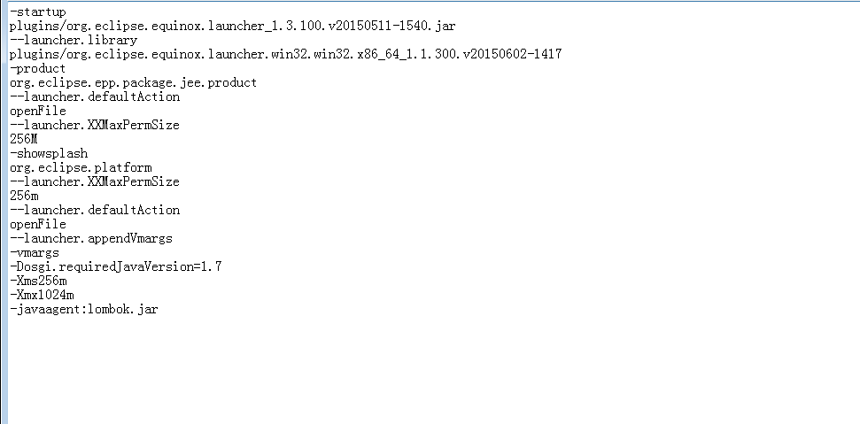Screen dimensions: 860x424
Task: Click the first --launcher.defaultAction line
Action: click(95, 96)
